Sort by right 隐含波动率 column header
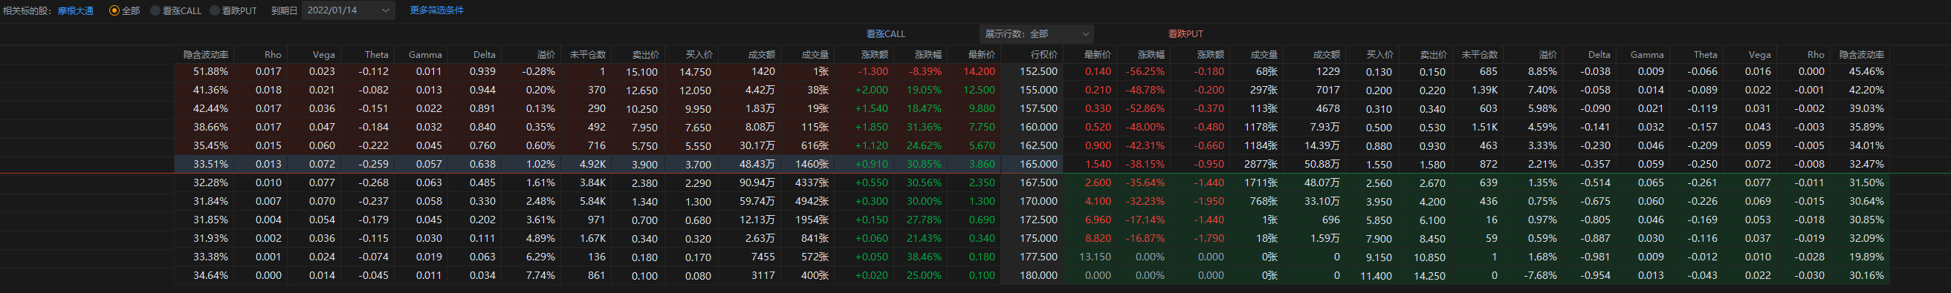This screenshot has width=1951, height=293. (1862, 54)
